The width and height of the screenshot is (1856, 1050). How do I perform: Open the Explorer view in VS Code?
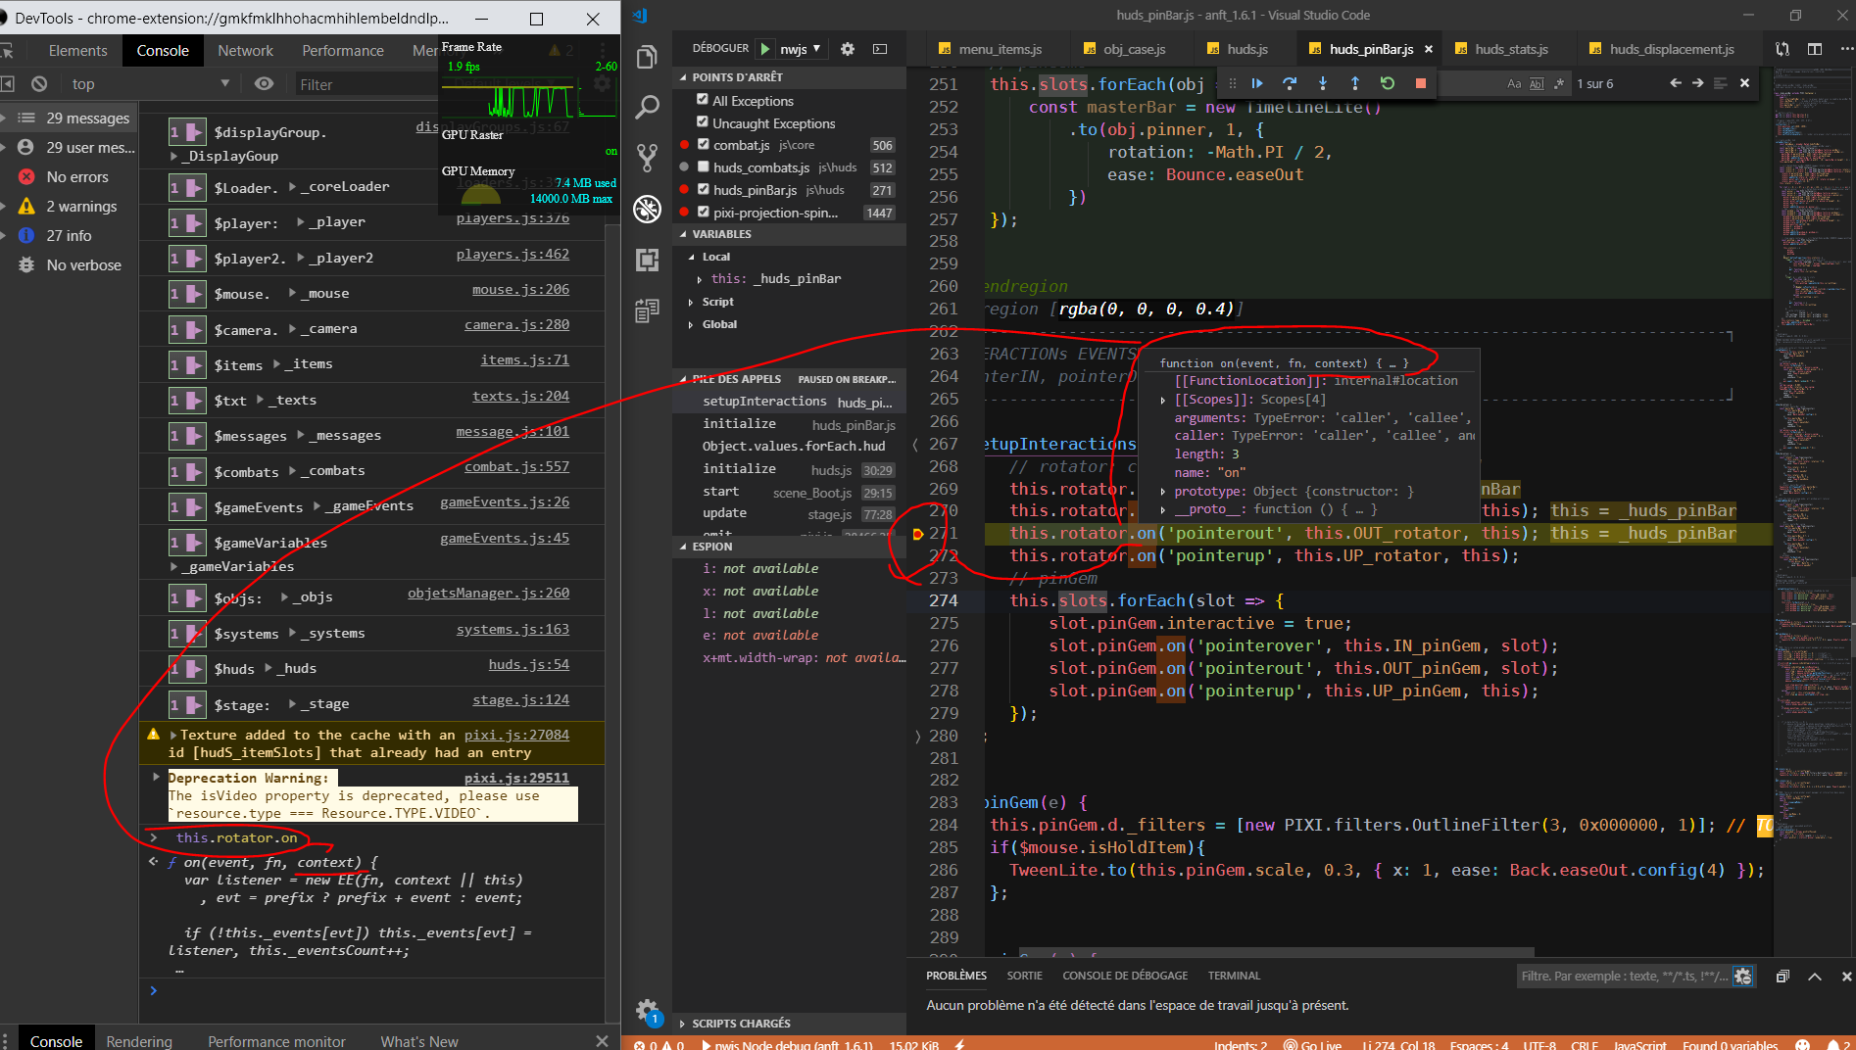[647, 58]
